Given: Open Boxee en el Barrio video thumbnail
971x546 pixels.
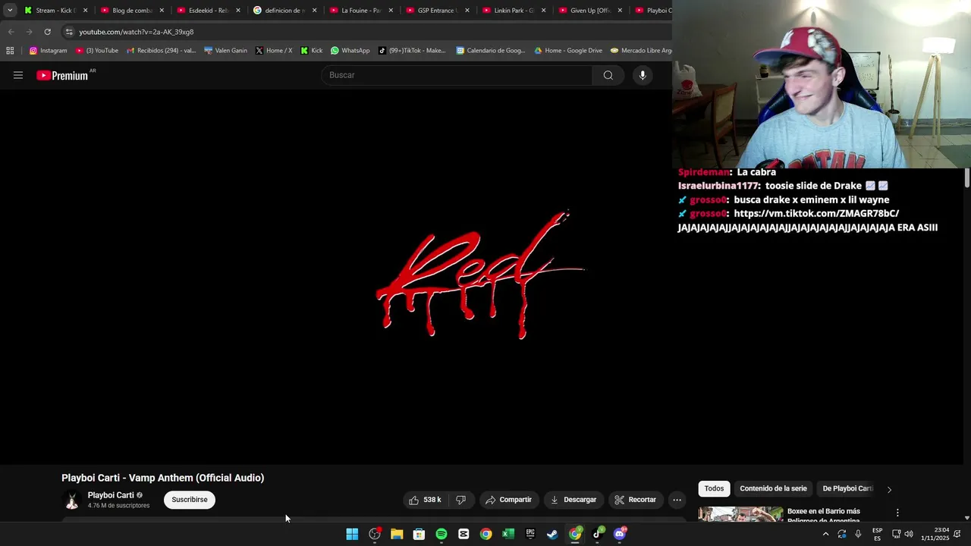Looking at the screenshot, I should (740, 514).
